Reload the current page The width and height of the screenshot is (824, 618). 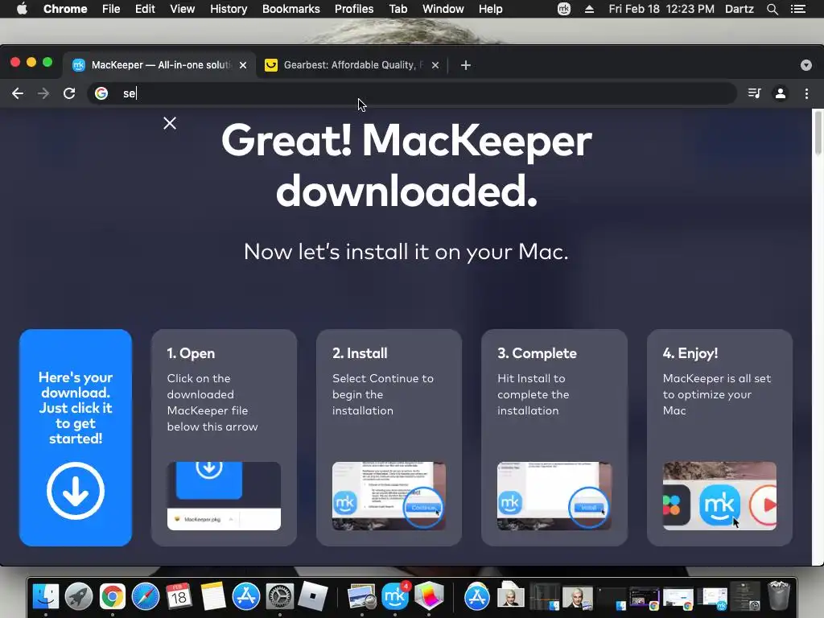coord(69,93)
